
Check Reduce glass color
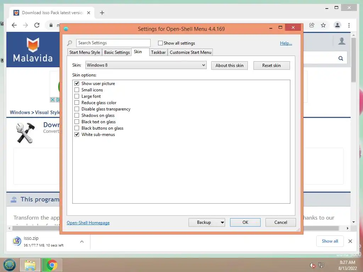pyautogui.click(x=77, y=103)
